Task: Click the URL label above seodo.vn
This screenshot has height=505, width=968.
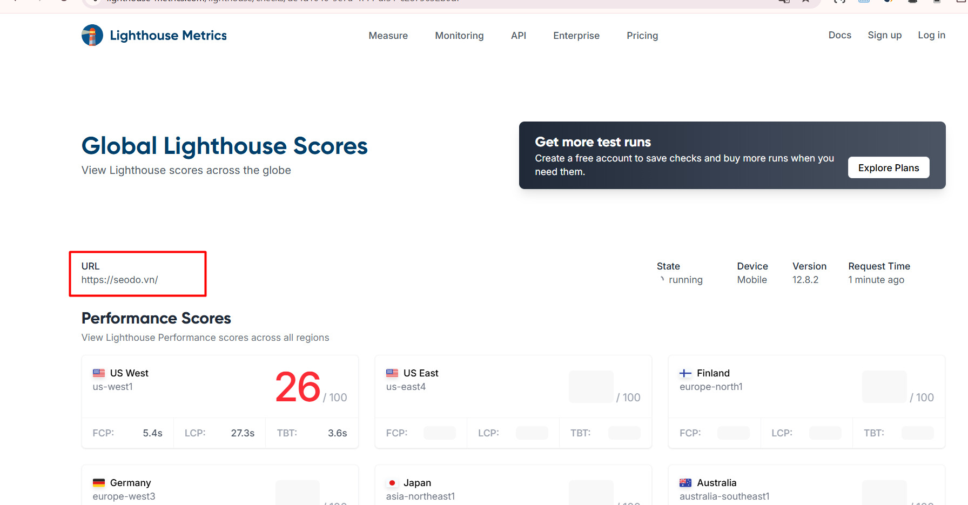Action: coord(91,266)
